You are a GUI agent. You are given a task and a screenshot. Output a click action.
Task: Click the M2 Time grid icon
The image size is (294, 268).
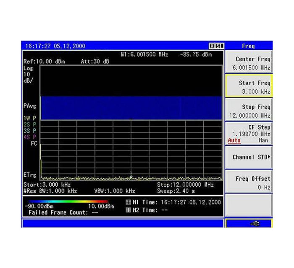click(128, 210)
